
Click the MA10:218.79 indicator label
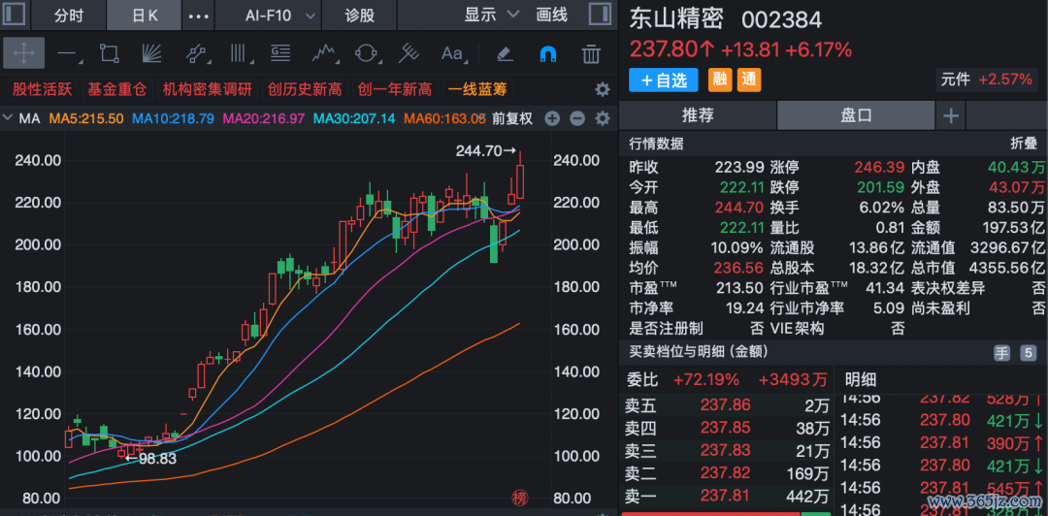coord(173,119)
